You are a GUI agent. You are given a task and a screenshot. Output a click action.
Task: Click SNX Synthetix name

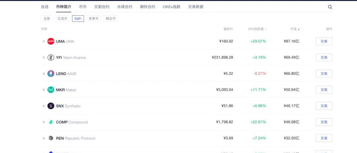coord(68,106)
